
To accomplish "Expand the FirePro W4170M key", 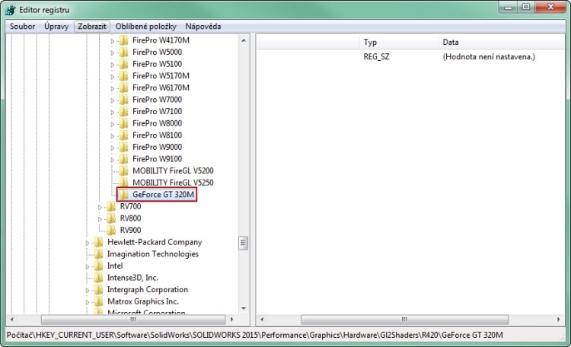I will point(113,41).
